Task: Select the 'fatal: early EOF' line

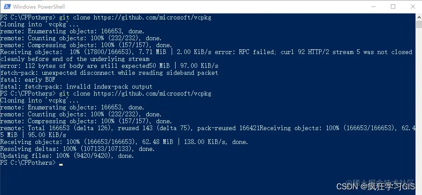Action: [x=28, y=80]
